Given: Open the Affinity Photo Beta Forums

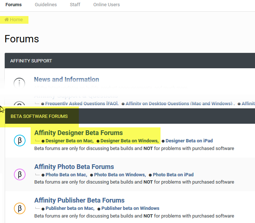Looking at the screenshot, I should (x=74, y=167).
